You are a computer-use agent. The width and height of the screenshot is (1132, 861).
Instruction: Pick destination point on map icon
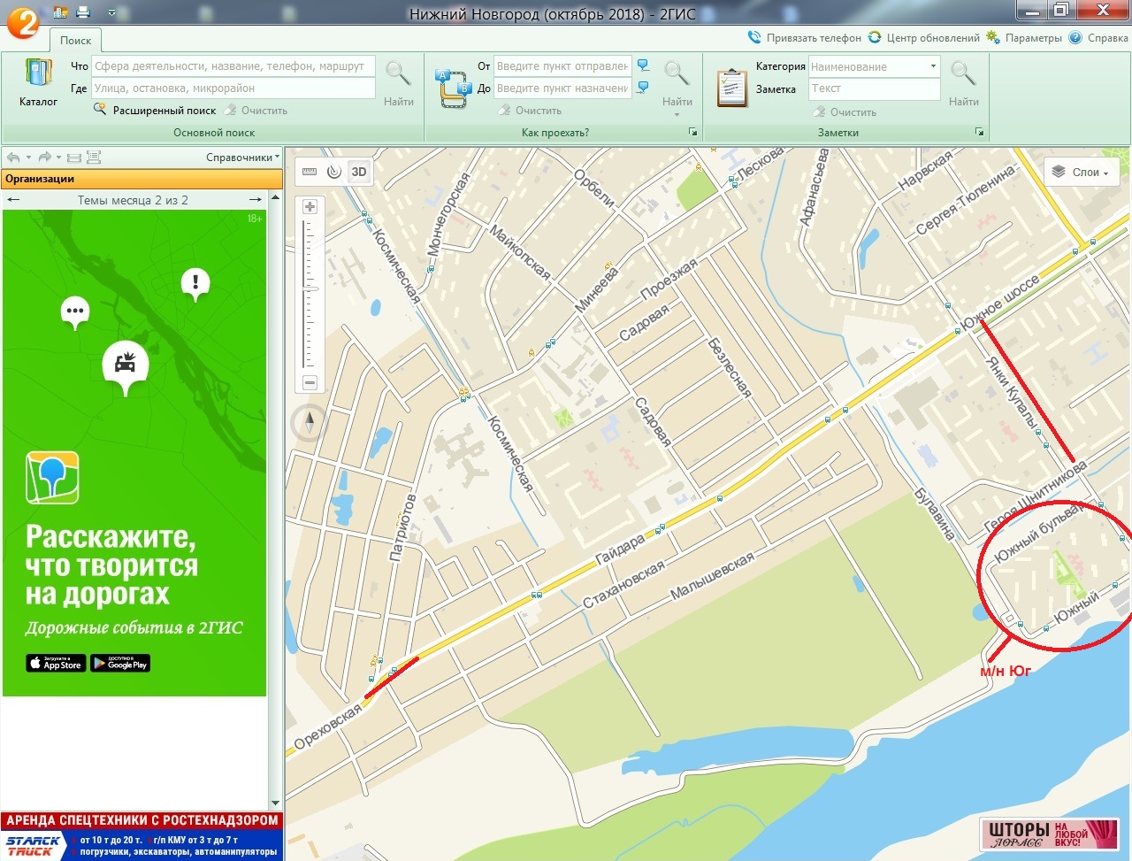tap(644, 88)
